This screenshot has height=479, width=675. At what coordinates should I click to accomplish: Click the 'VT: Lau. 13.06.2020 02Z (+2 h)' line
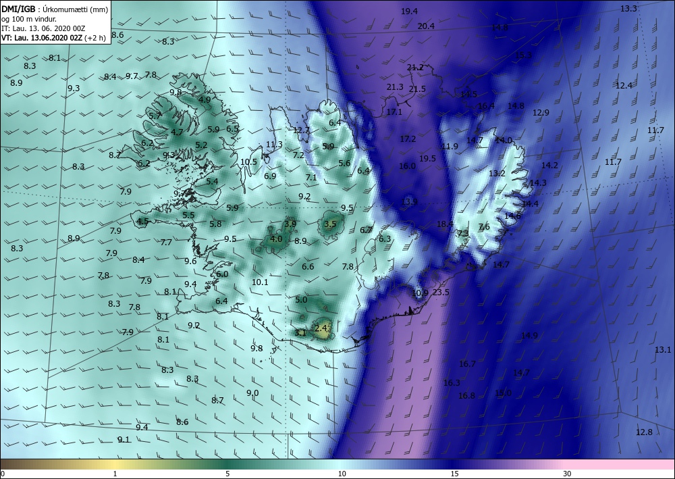coord(53,37)
